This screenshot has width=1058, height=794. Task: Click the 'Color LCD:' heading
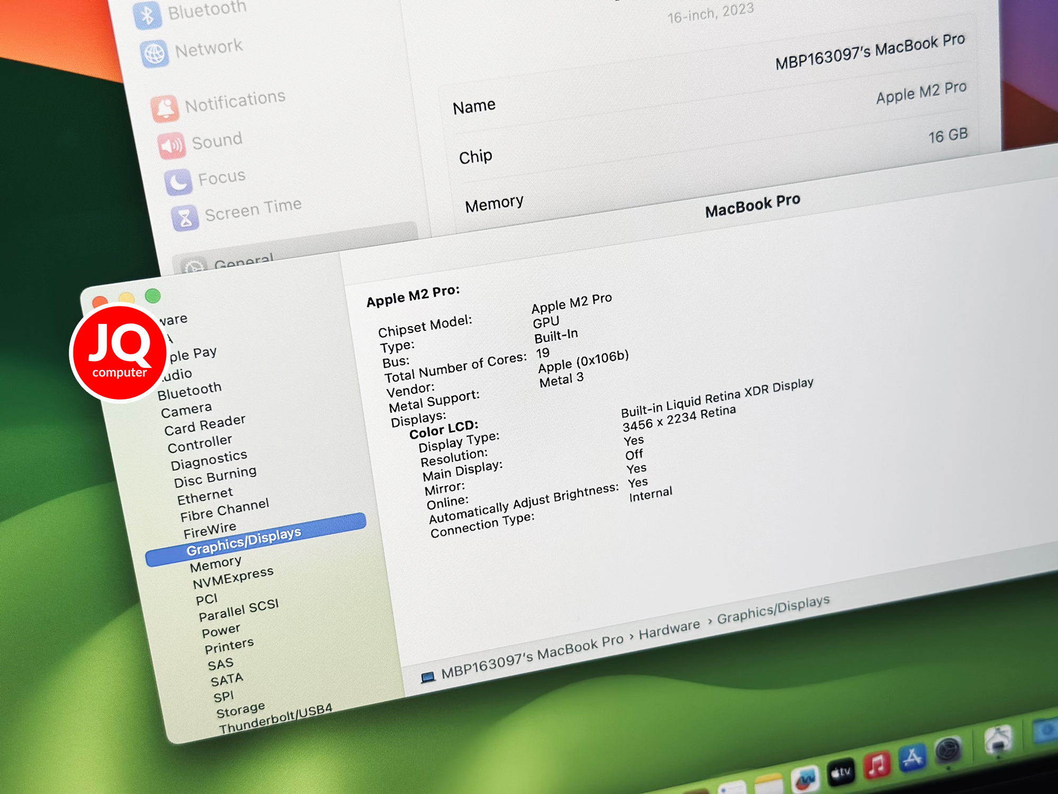(x=443, y=429)
